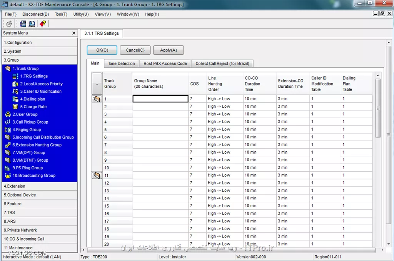Open the Tool(T) menu
394x261 pixels.
click(61, 14)
